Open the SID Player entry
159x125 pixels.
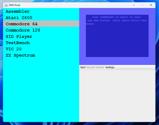(x=41, y=36)
